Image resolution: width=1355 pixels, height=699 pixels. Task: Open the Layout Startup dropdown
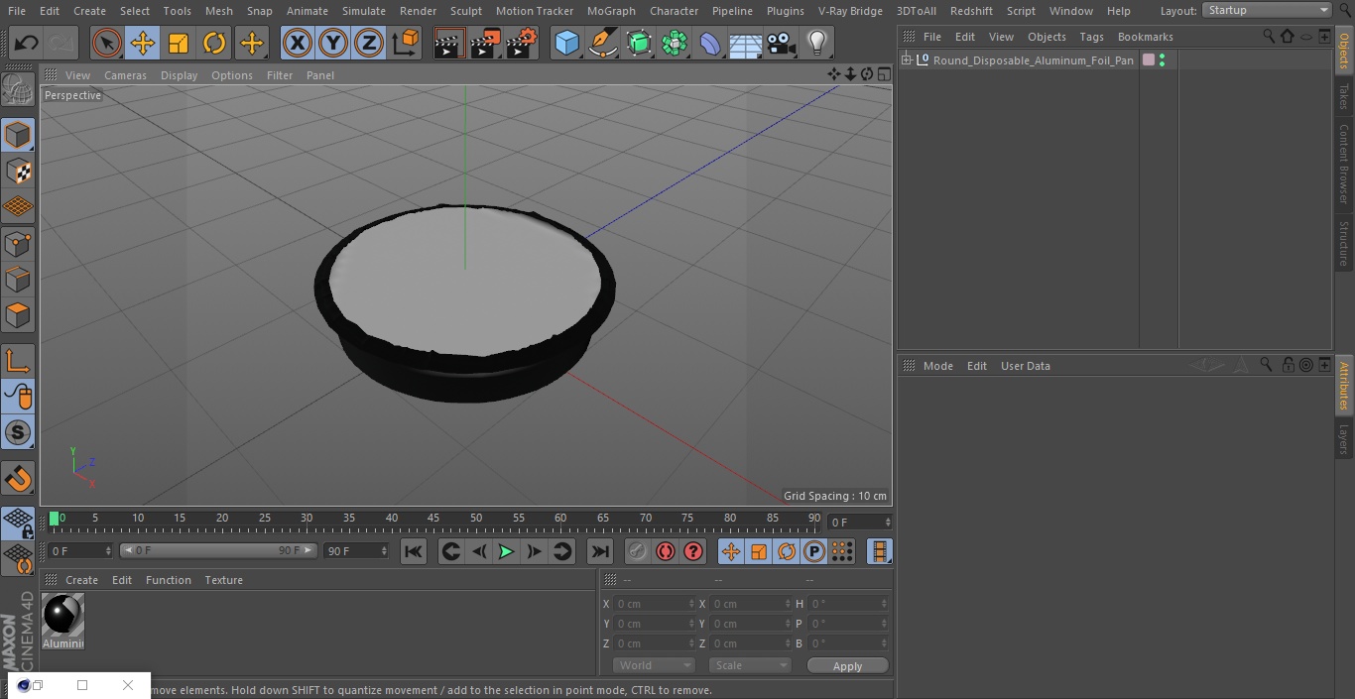point(1267,10)
